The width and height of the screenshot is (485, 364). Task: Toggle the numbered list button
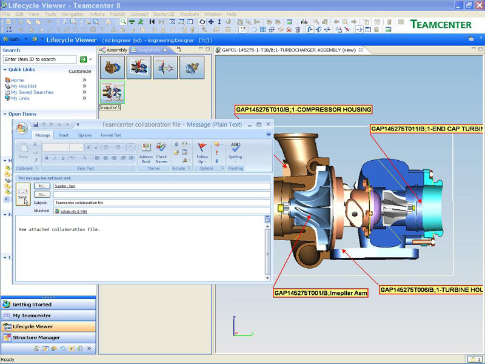pos(119,147)
